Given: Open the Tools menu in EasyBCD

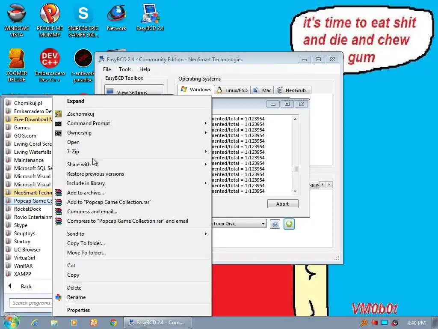Looking at the screenshot, I should click(125, 69).
